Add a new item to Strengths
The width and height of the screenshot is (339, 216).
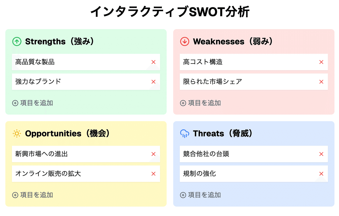pyautogui.click(x=33, y=103)
